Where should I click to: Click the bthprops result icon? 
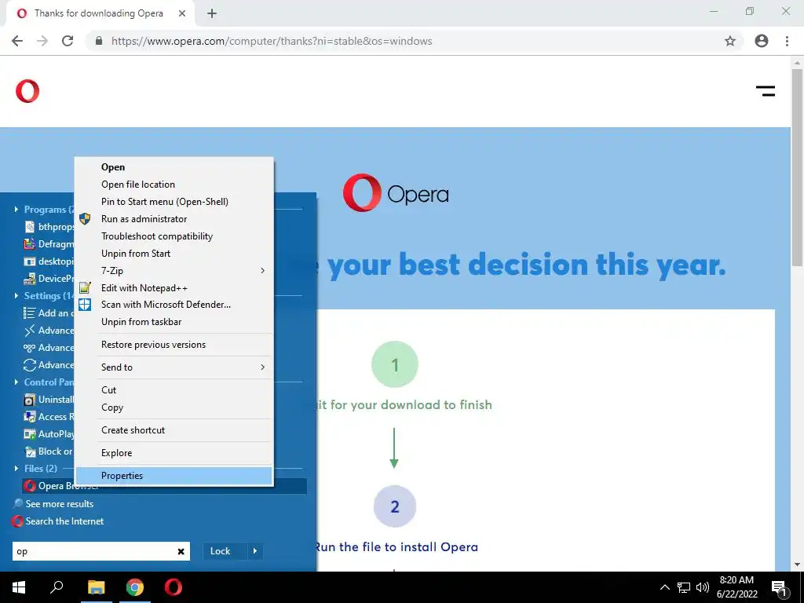tap(30, 227)
